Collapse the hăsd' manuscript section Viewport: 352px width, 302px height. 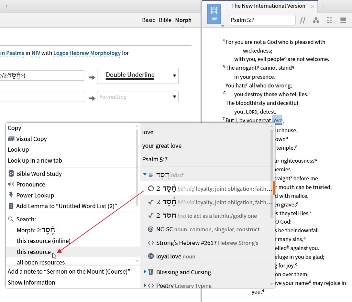coord(145,175)
